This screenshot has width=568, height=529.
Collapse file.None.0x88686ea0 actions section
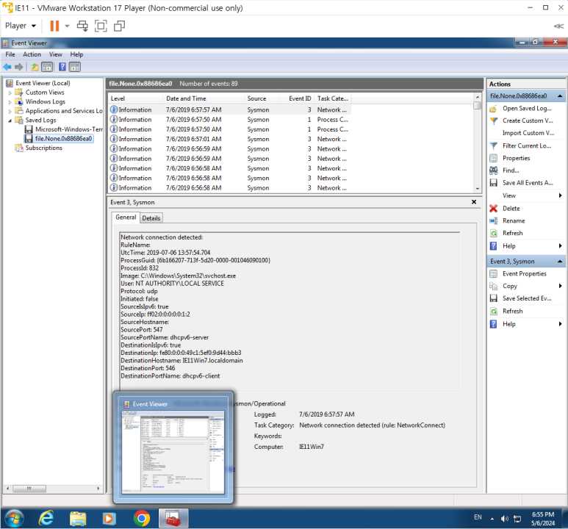[x=560, y=96]
